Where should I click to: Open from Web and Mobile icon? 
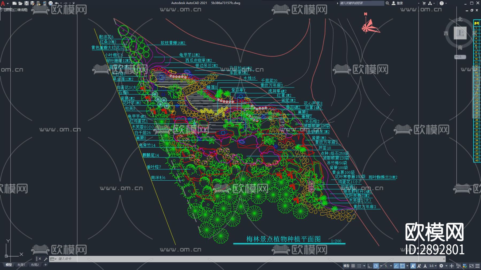38,3
